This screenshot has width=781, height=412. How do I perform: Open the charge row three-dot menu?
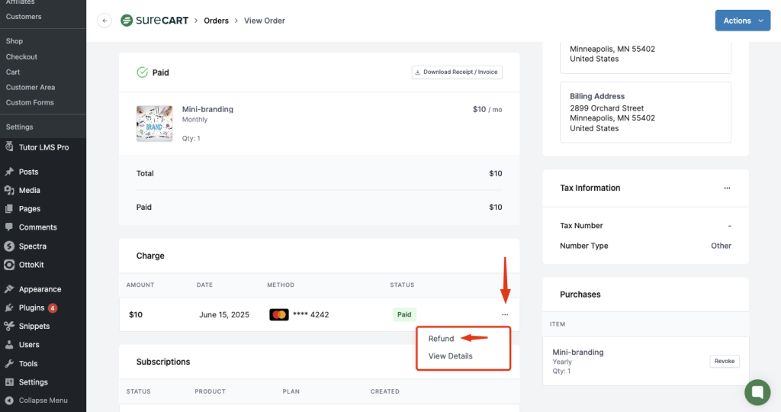505,314
